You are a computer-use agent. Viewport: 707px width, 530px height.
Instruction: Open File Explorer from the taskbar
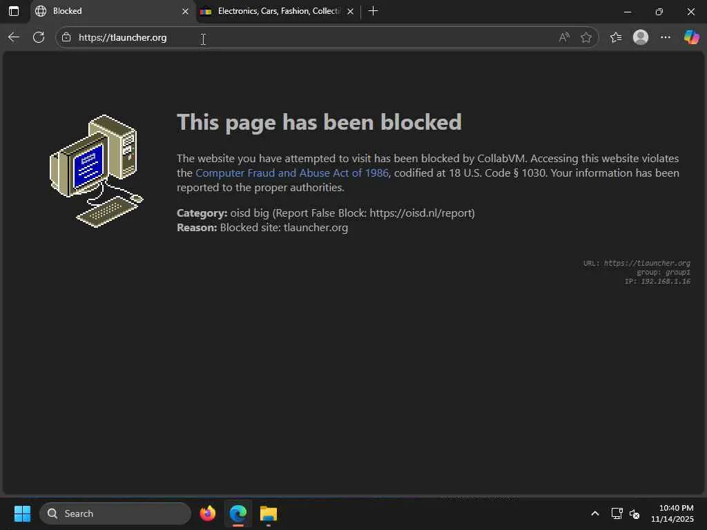pos(269,513)
